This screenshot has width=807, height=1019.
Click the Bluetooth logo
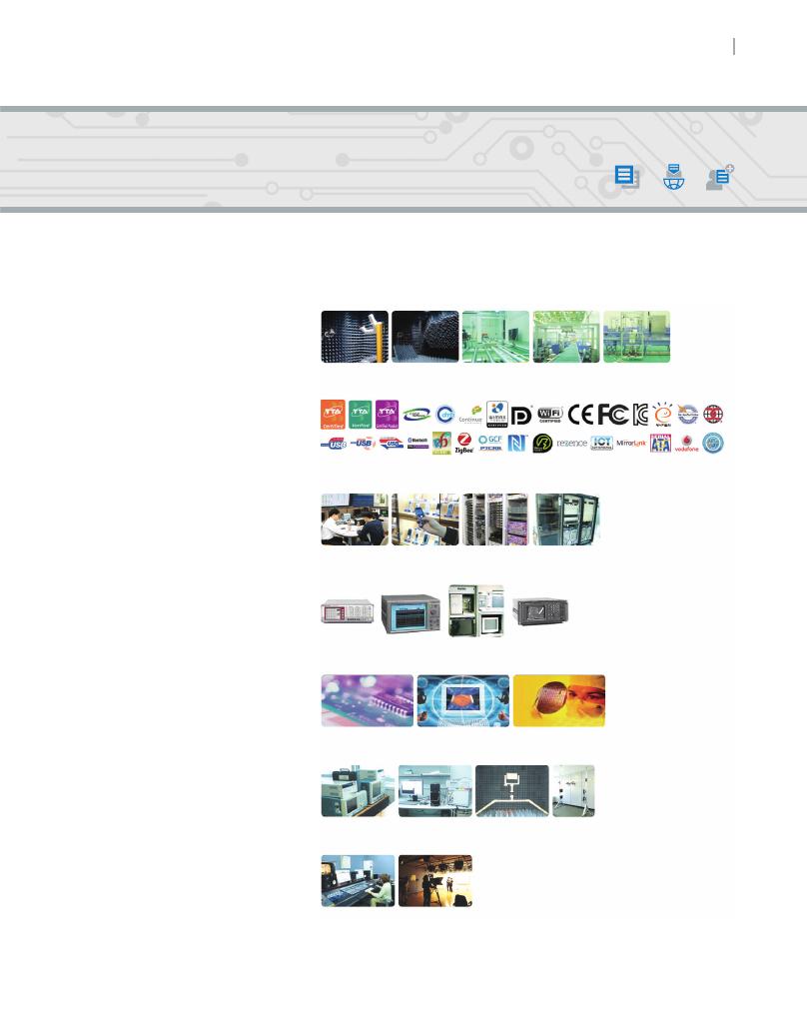tap(417, 444)
